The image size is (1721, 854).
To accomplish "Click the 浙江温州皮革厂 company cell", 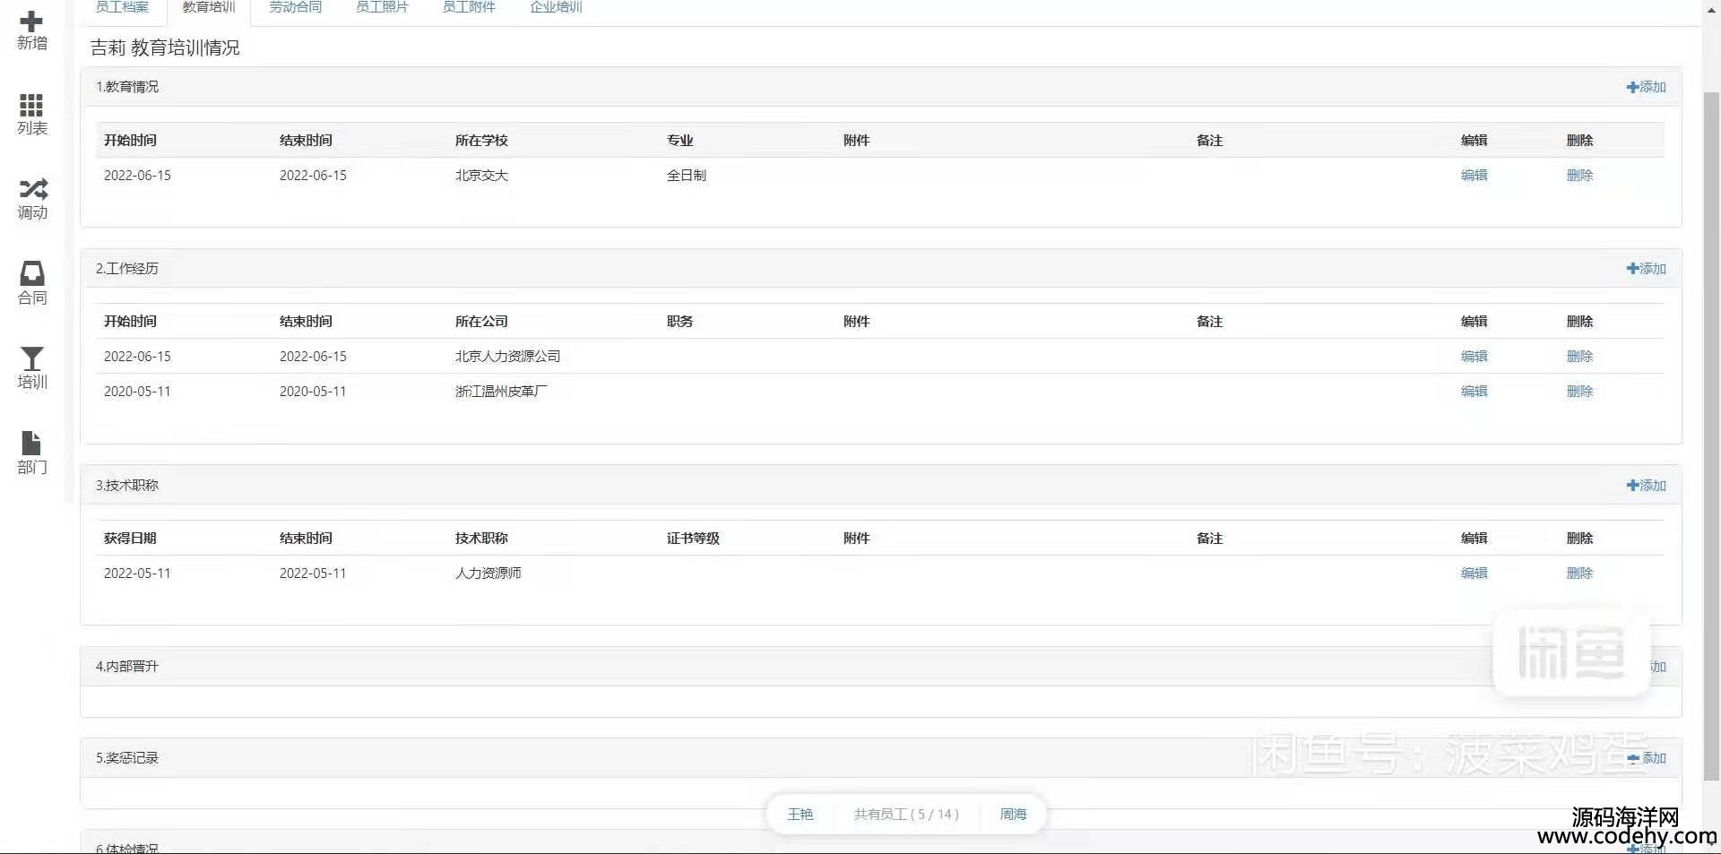I will (x=501, y=392).
